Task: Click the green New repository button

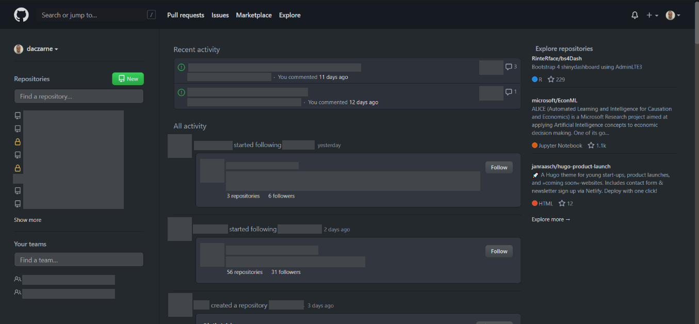Action: point(128,79)
